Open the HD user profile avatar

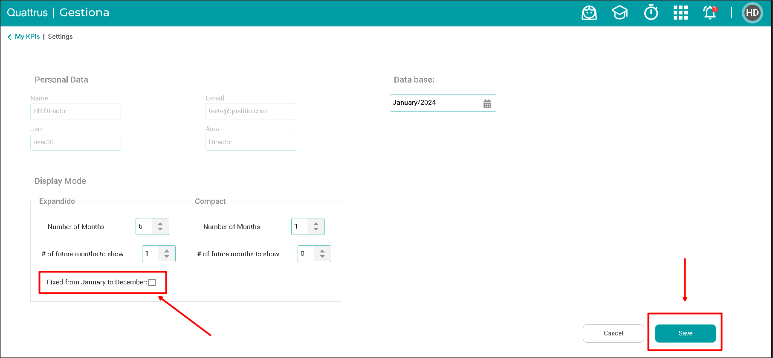[x=752, y=13]
